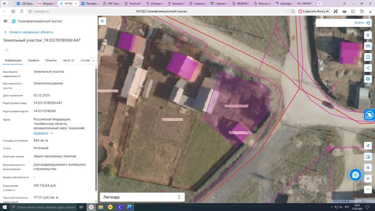Open Task View on the taskbar
The height and width of the screenshot is (211, 375).
(x=82, y=207)
